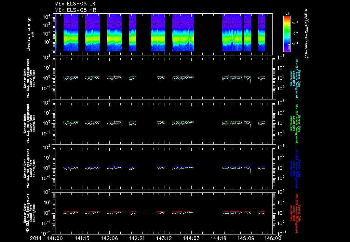The width and height of the screenshot is (350, 242).
Task: Click the '142:06' time axis label
Action: point(110,238)
